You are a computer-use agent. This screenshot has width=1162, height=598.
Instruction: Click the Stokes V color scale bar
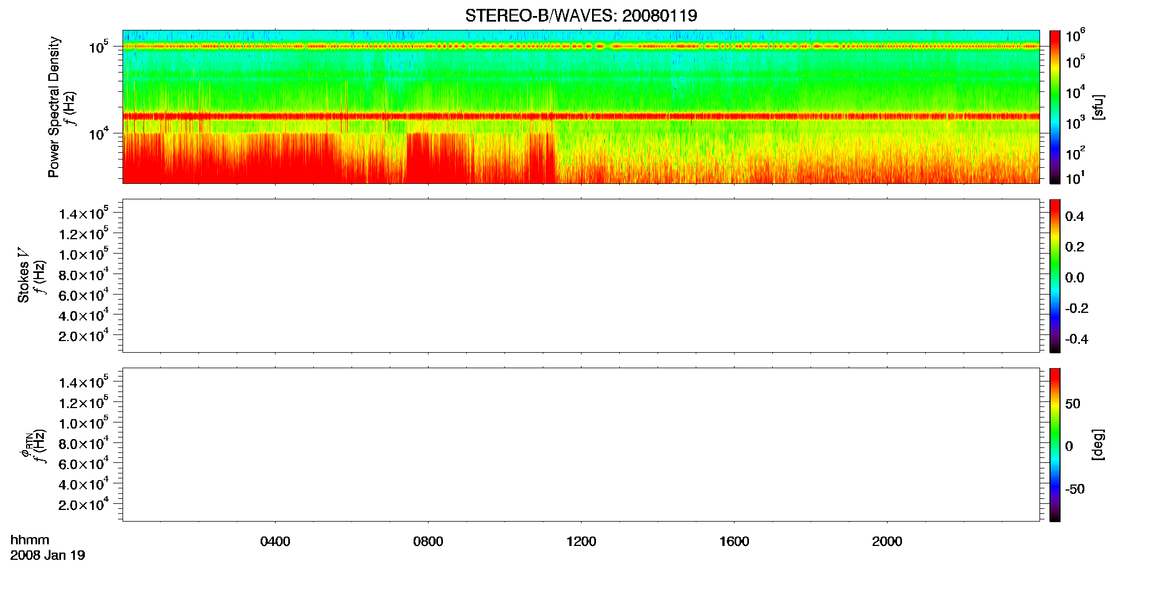tap(1055, 276)
